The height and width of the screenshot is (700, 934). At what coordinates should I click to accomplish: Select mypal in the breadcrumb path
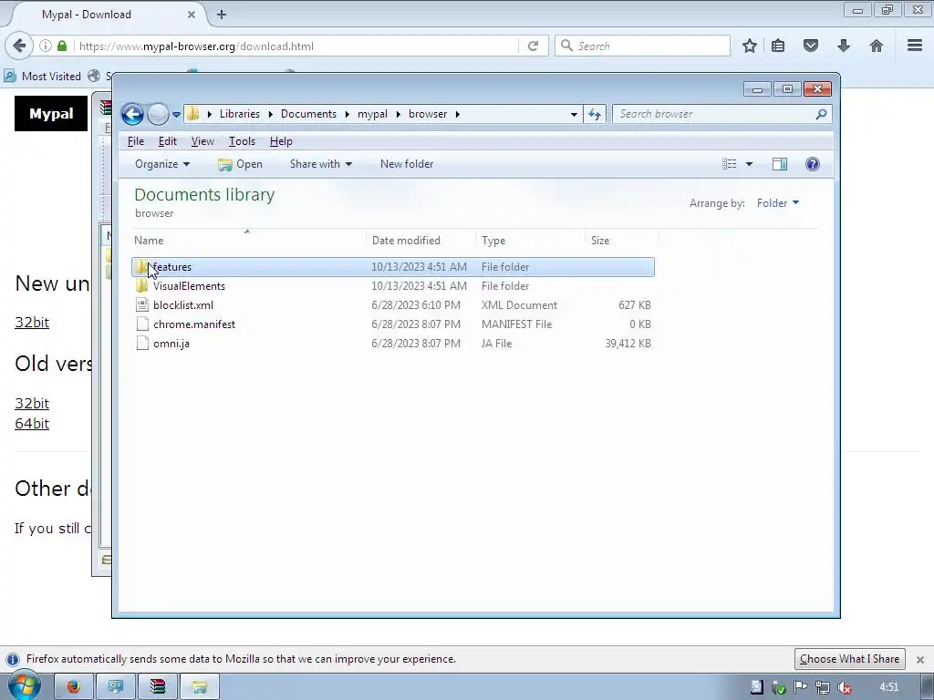coord(372,114)
